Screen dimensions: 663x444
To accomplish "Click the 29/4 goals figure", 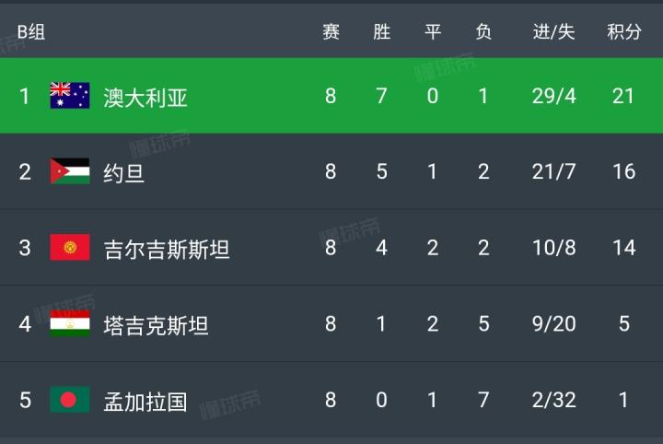I will pyautogui.click(x=553, y=96).
